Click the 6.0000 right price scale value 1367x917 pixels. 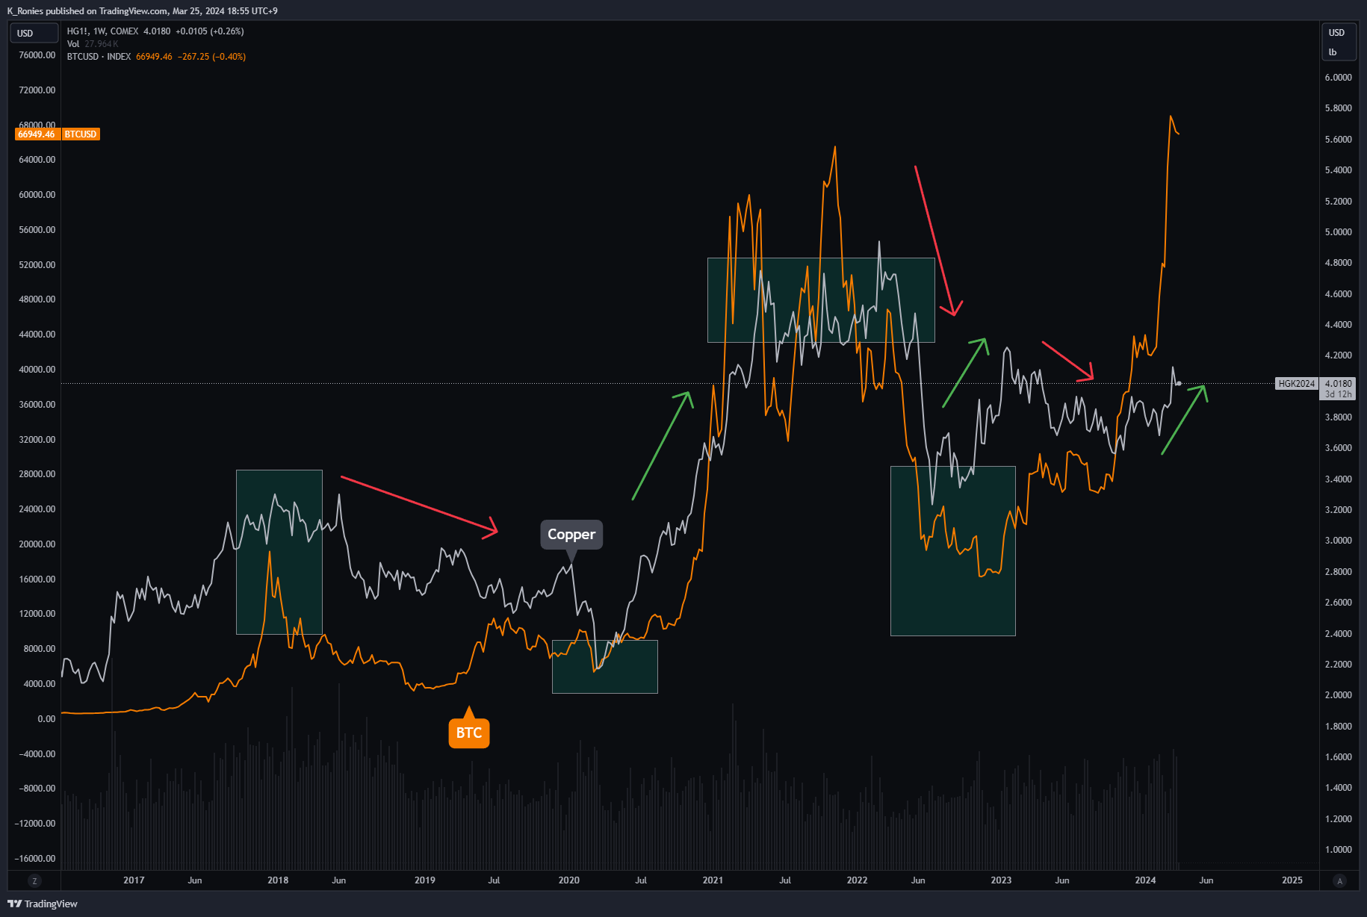click(x=1338, y=78)
